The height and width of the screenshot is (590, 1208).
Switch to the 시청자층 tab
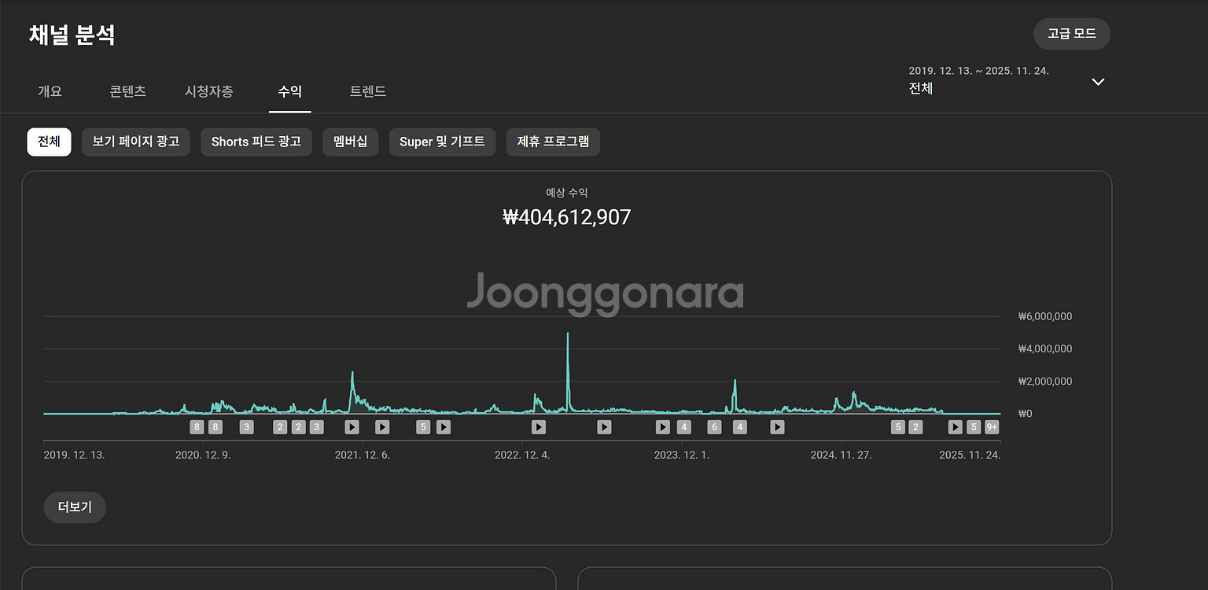208,91
